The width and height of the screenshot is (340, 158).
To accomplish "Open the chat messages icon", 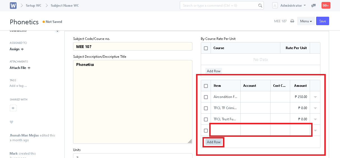I will [x=314, y=6].
